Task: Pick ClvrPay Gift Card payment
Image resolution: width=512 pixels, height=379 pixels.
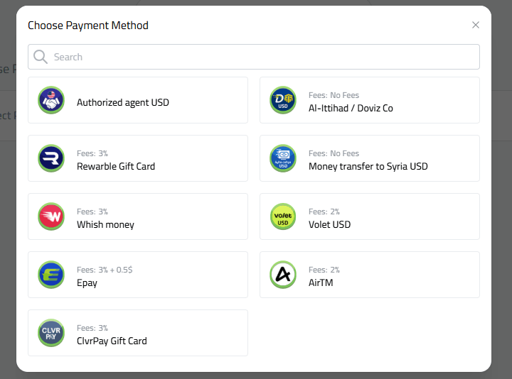Action: coord(138,333)
